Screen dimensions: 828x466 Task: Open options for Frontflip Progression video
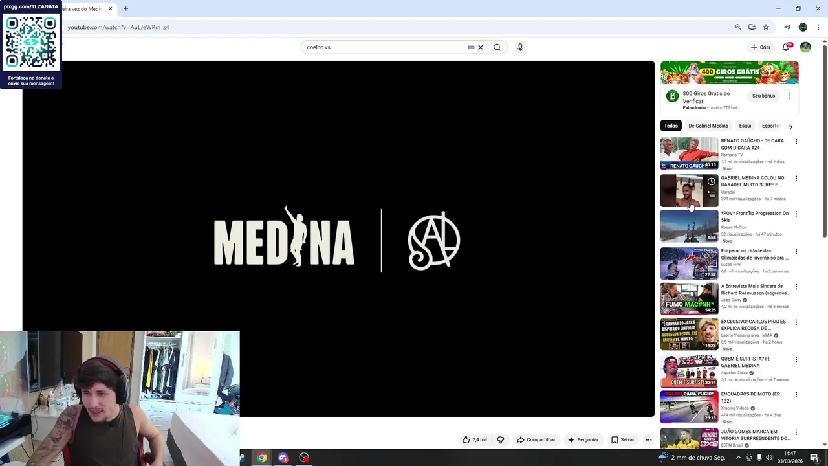[796, 214]
